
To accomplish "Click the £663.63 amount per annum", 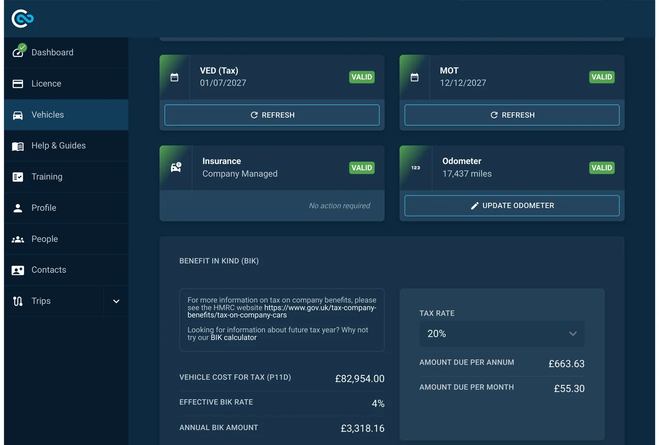I will [566, 364].
